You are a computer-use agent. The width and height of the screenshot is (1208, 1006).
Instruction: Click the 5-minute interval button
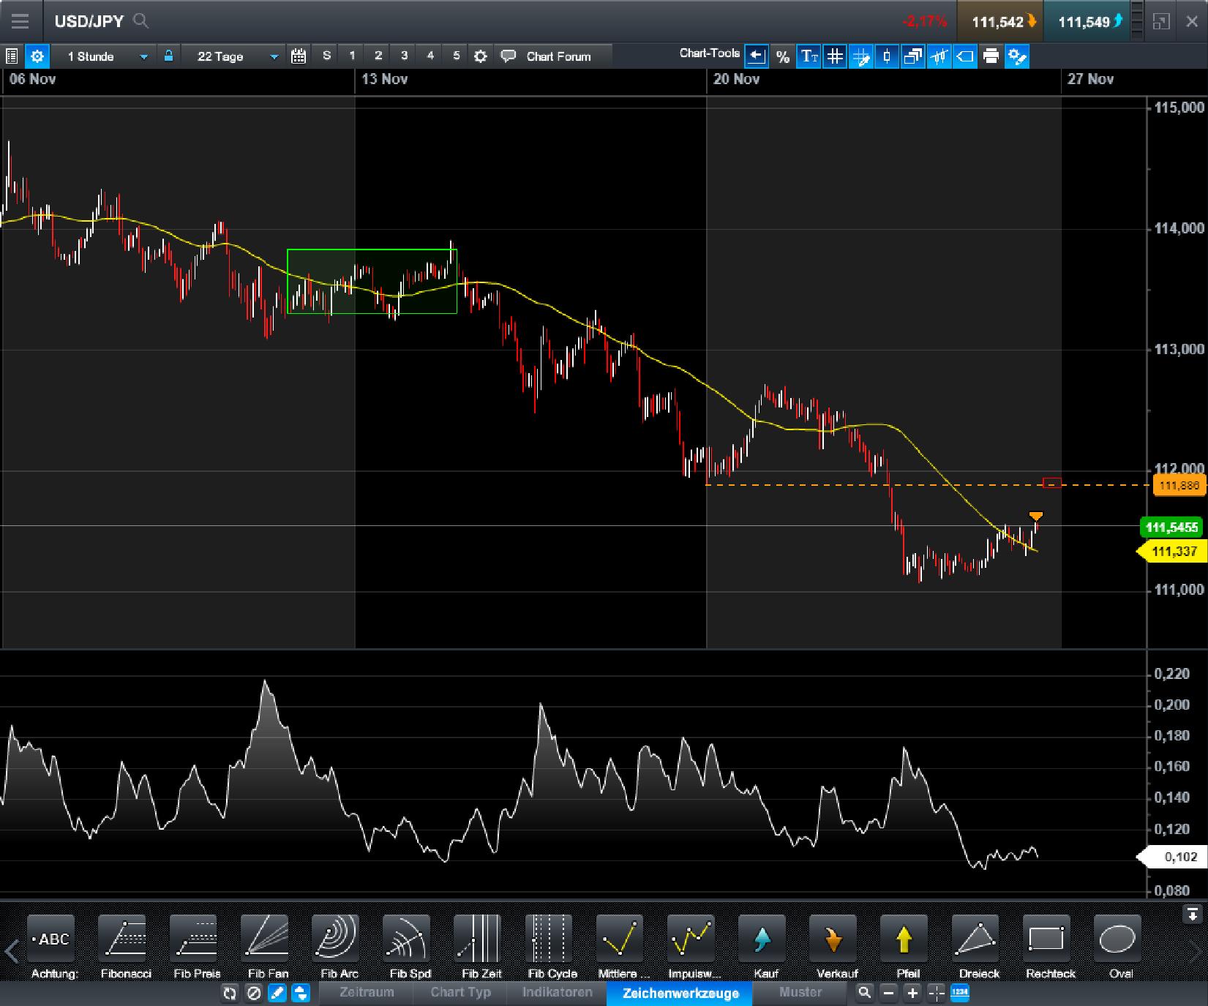point(456,55)
